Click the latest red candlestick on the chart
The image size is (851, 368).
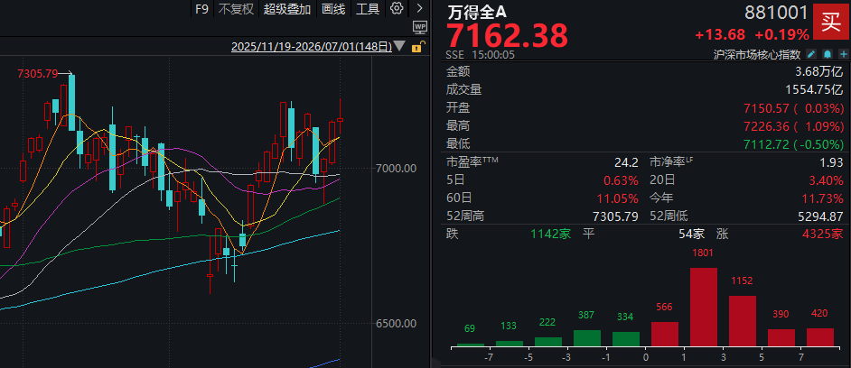[x=341, y=119]
